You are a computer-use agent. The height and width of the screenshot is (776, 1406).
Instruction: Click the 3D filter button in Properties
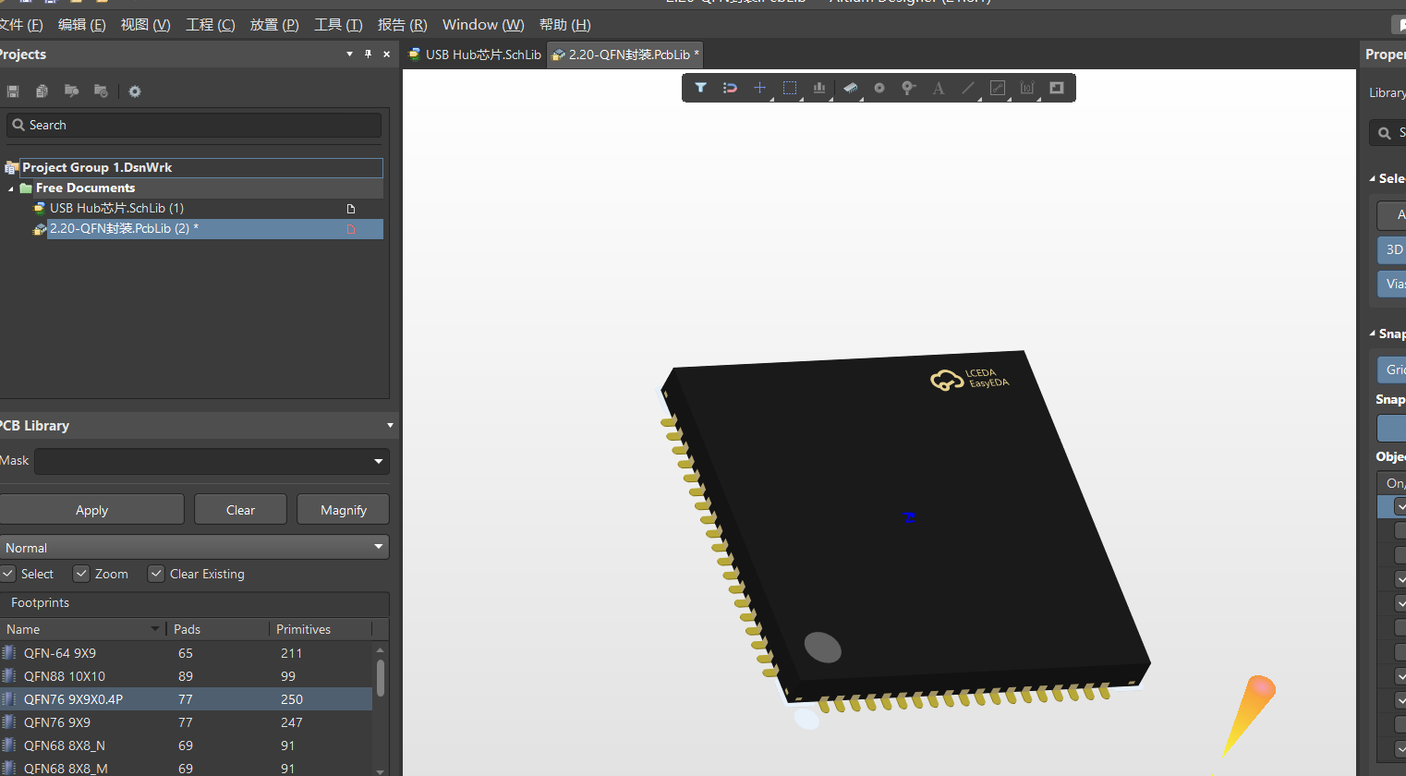(1393, 249)
